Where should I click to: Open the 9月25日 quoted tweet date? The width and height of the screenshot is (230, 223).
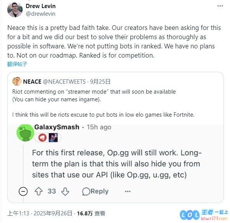[x=101, y=81]
